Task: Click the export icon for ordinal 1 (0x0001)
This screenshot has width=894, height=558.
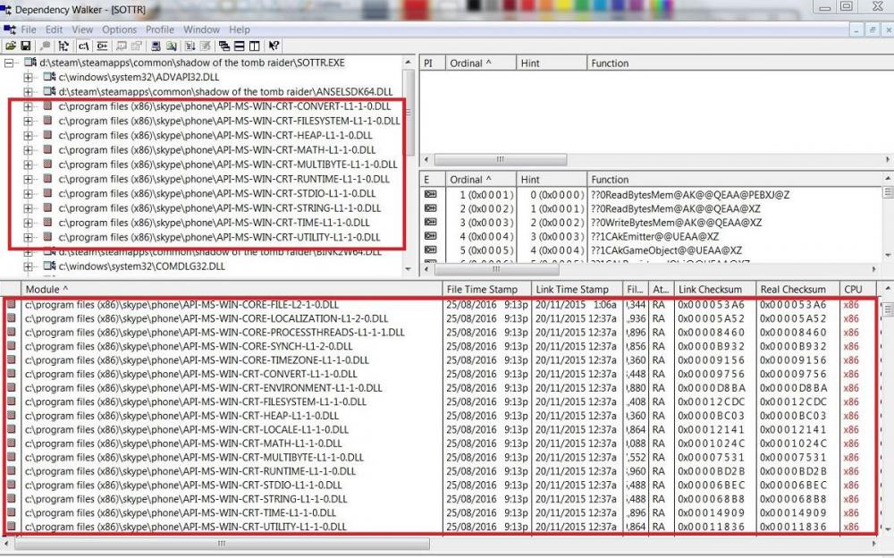Action: [x=431, y=195]
